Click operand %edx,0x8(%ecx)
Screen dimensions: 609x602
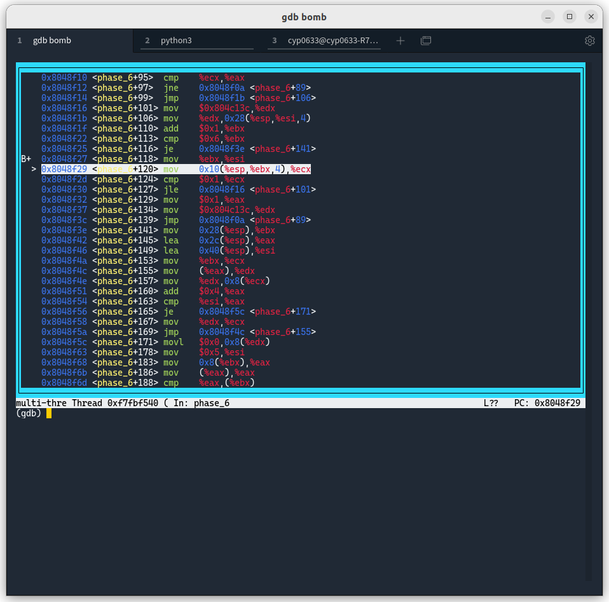(x=235, y=281)
